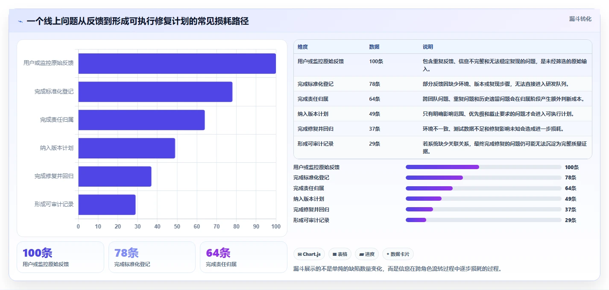Screen dimensions: 609x290
Task: Click the chart y-axis label 完成责任归属
Action: pos(56,120)
